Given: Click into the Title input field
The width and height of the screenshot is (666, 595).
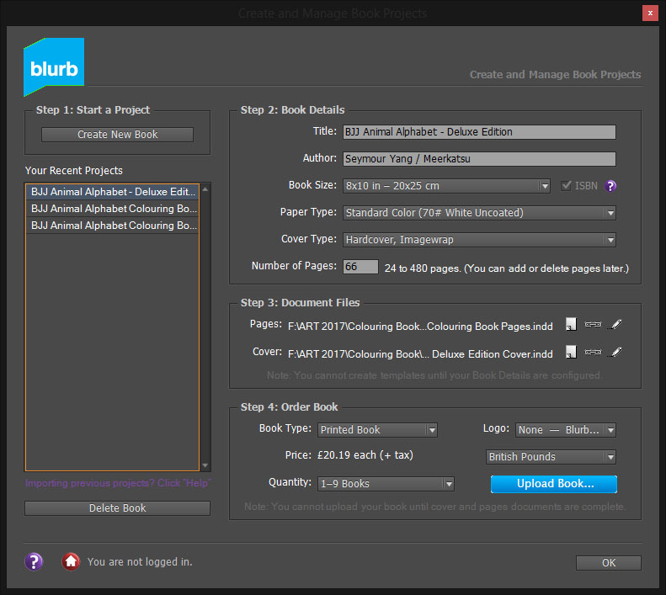Looking at the screenshot, I should 479,132.
